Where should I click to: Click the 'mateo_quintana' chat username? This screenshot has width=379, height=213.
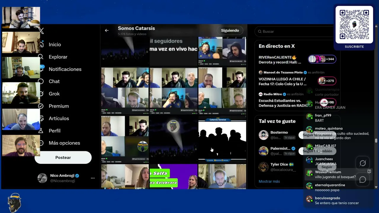click(x=329, y=128)
